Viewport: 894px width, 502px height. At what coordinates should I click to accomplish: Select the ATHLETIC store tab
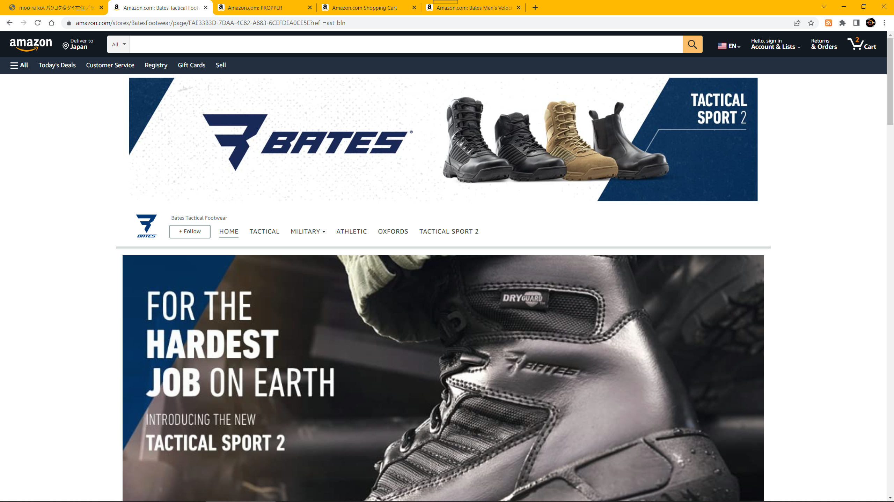(352, 231)
